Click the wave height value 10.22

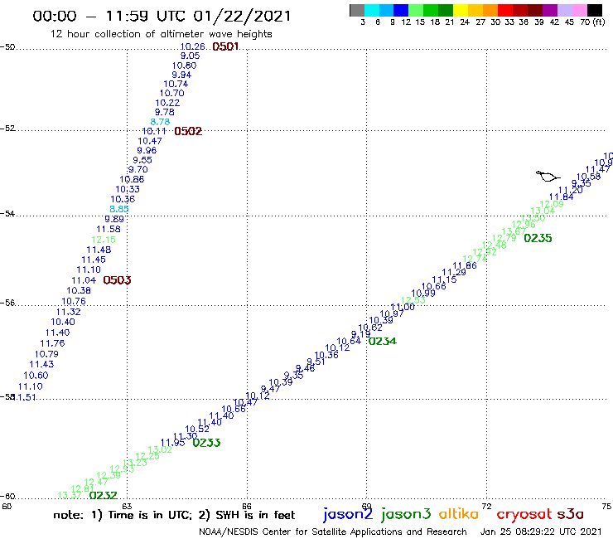[167, 103]
